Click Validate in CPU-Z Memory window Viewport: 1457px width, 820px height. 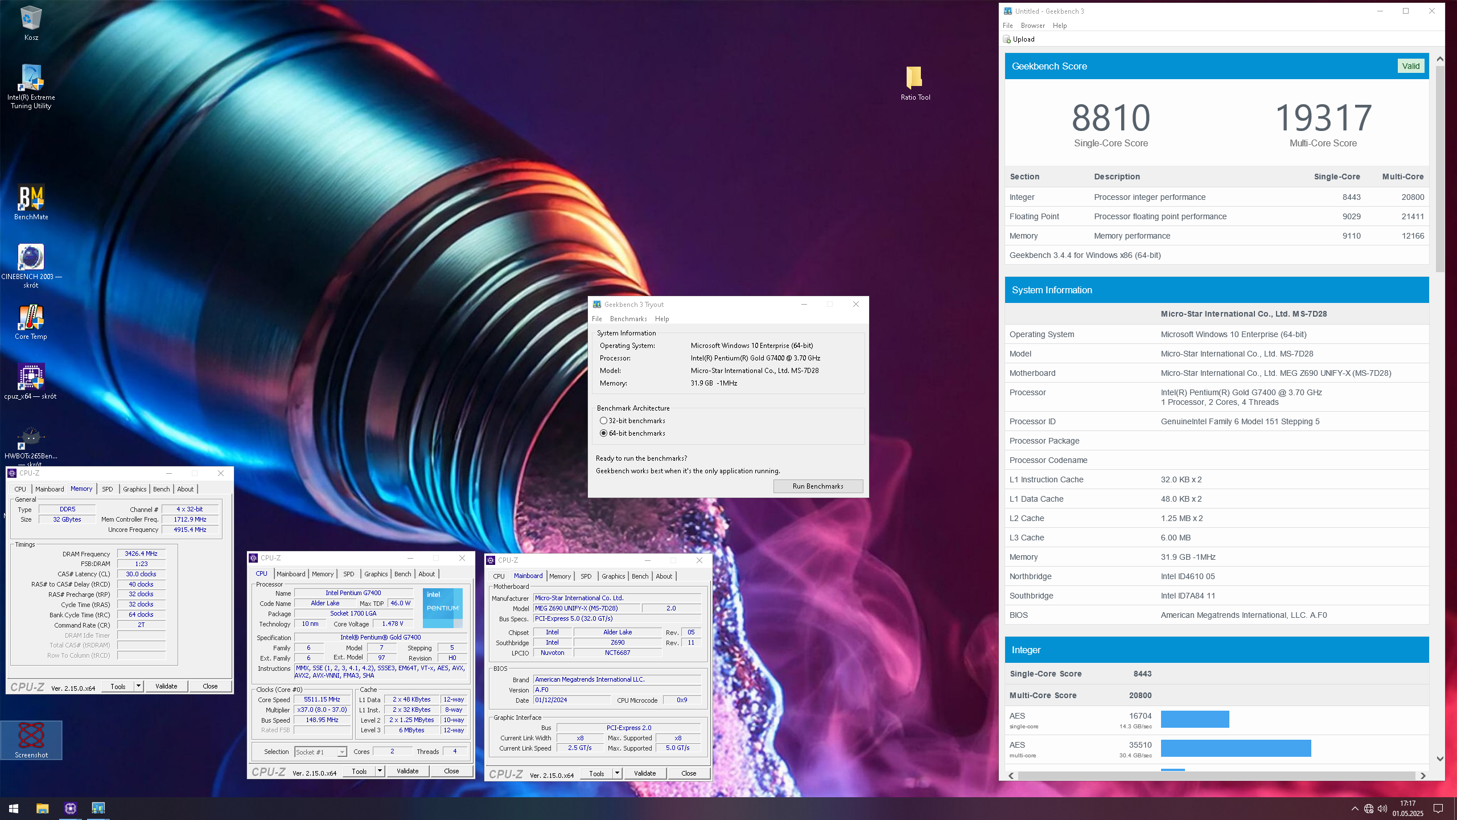[166, 686]
